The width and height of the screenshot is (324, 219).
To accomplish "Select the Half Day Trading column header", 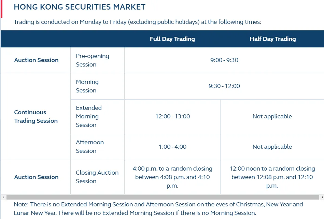I will tap(272, 39).
